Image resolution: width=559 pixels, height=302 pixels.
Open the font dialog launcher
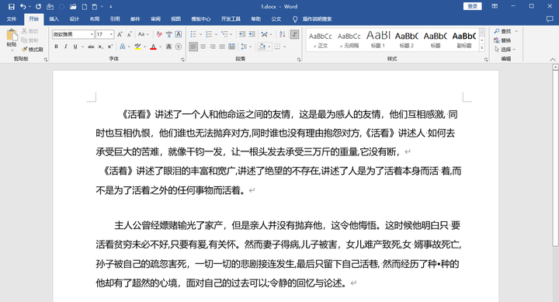pos(183,60)
